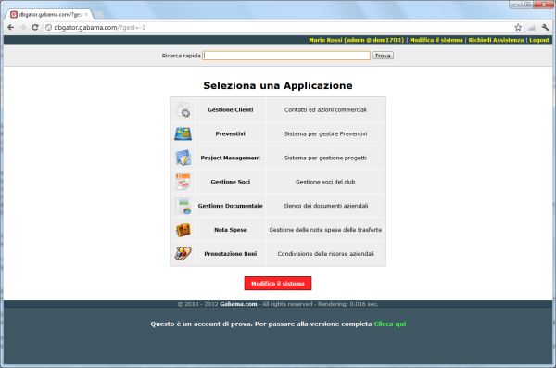Click the signal bars extension icon

tap(532, 27)
